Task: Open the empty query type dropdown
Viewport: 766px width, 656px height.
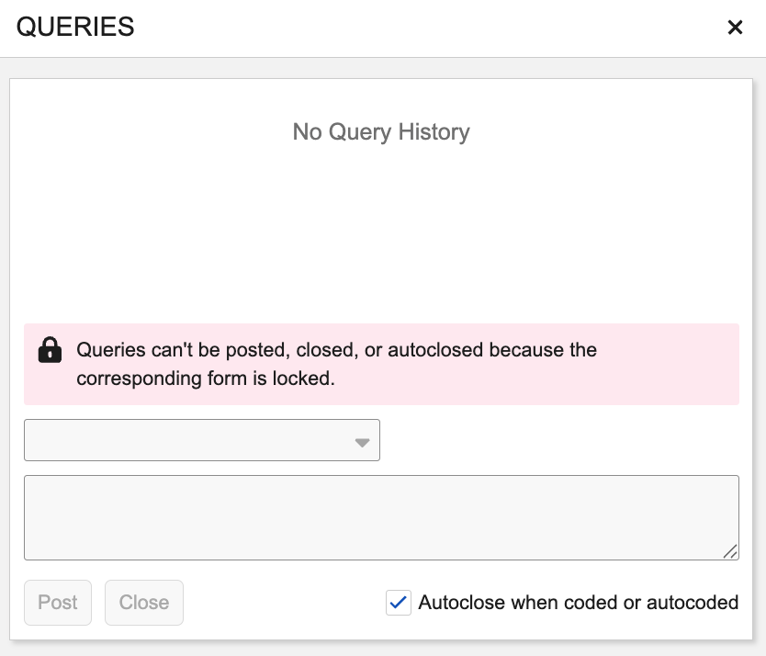Action: 201,441
